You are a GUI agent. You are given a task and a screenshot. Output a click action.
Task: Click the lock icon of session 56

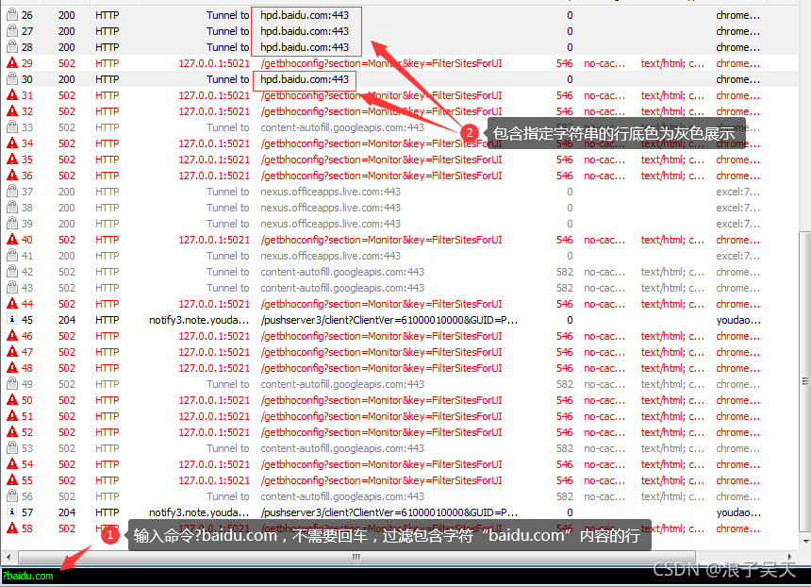(12, 495)
